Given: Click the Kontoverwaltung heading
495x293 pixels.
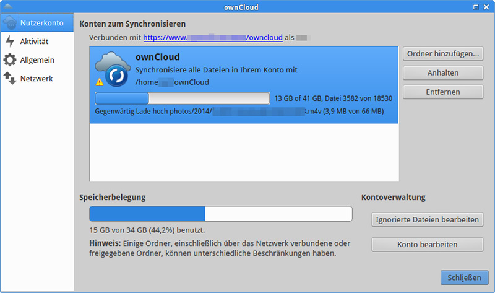Looking at the screenshot, I should point(394,197).
